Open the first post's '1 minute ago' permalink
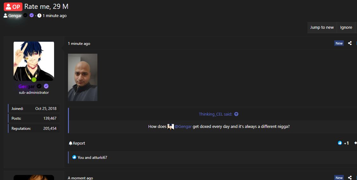Screen dimensions: 357x180 pos(79,44)
